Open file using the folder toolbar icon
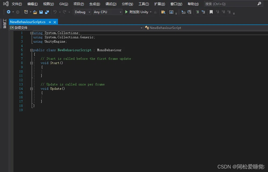 point(35,12)
